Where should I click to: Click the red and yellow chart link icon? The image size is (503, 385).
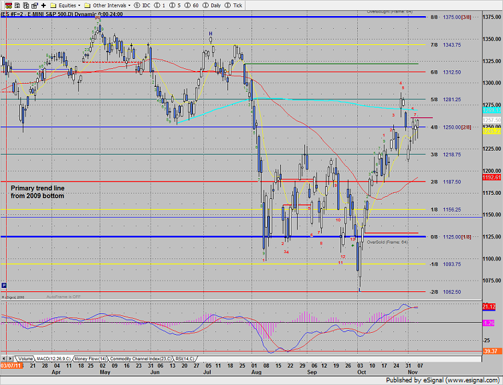tap(9, 5)
